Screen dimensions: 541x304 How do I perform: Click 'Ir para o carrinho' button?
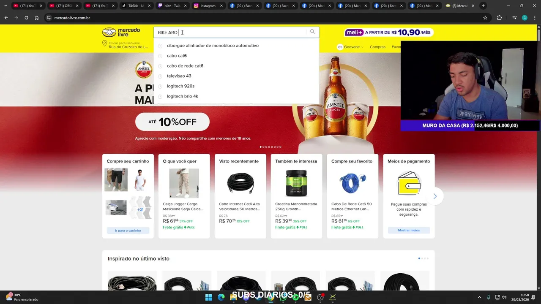(x=128, y=231)
